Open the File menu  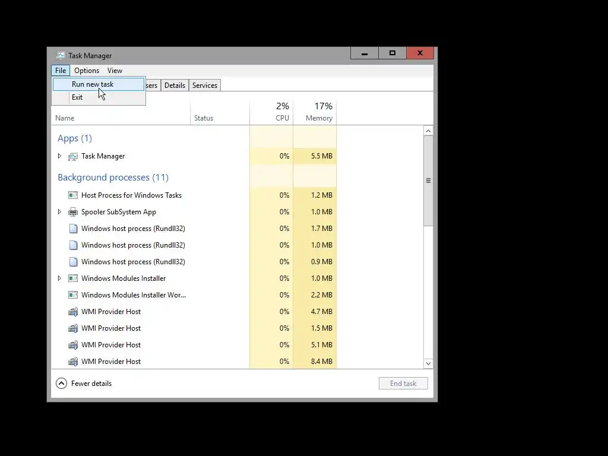61,71
